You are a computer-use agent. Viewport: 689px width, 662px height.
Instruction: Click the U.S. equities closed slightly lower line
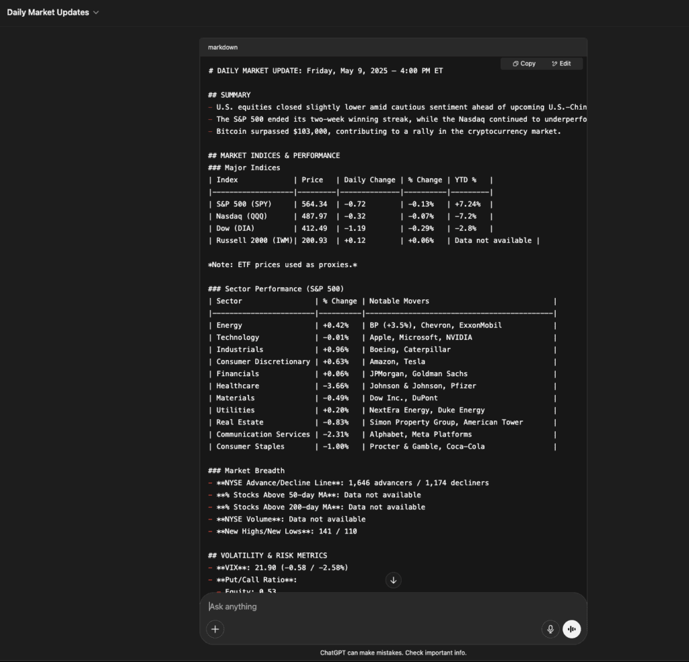tap(398, 107)
